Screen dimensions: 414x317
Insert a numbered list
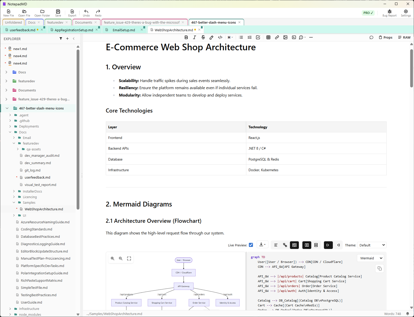tap(250, 37)
